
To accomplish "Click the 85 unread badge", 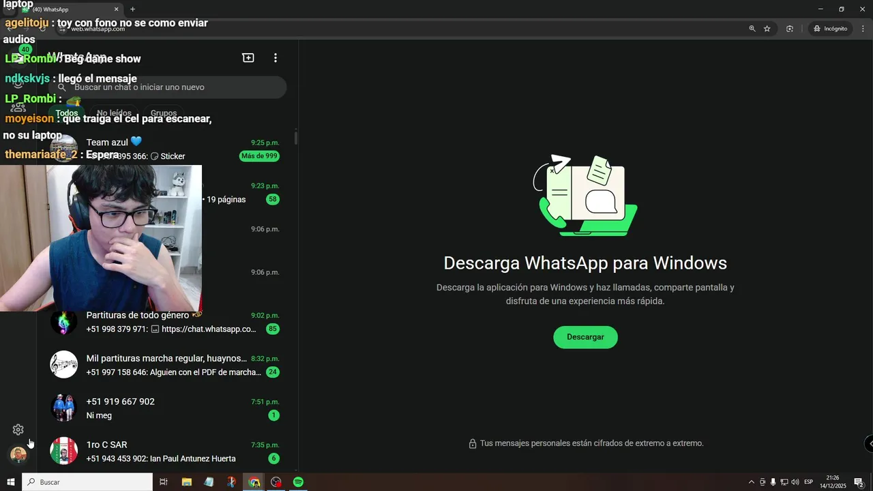I will tap(273, 329).
